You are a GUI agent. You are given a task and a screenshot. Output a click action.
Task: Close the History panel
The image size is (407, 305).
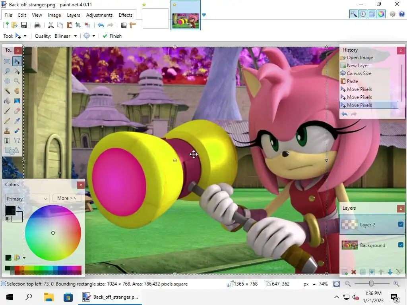click(x=401, y=50)
